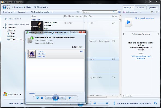Open 'Nicht gespeicherte Liste' bearbeiten link

coord(141,57)
